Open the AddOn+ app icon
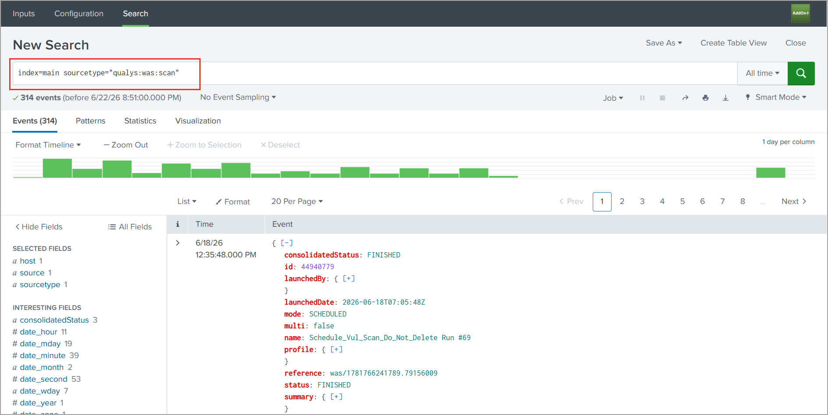 click(x=800, y=13)
